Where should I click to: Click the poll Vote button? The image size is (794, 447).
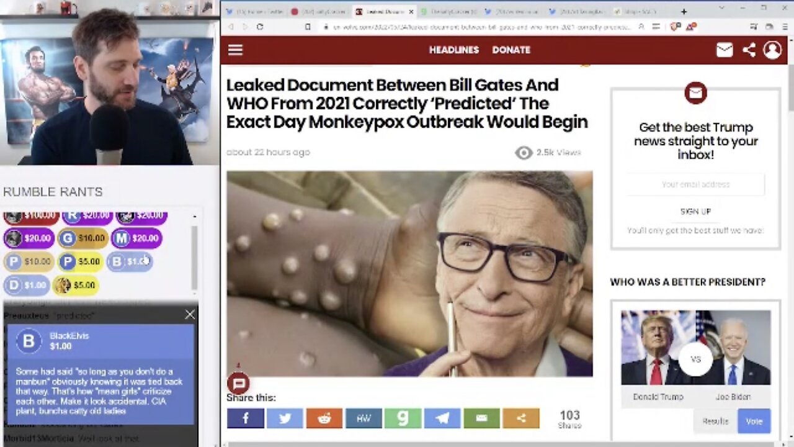click(x=754, y=421)
